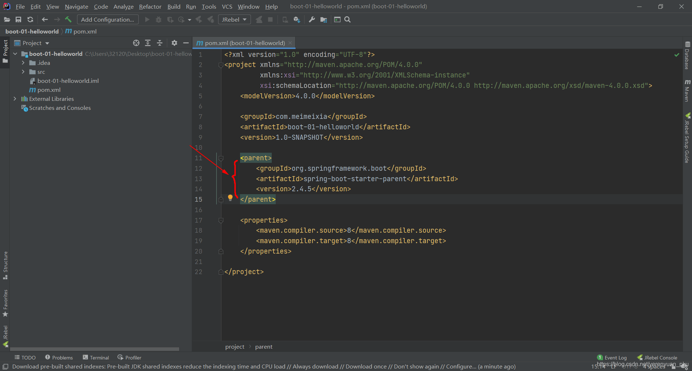Viewport: 692px width, 371px height.
Task: Click the Select Opened File target icon
Action: 136,43
